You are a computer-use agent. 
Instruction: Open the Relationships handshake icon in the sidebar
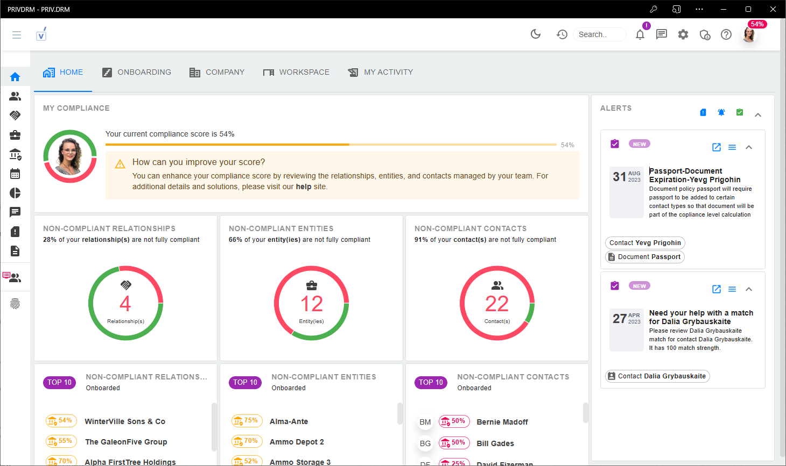(x=15, y=115)
